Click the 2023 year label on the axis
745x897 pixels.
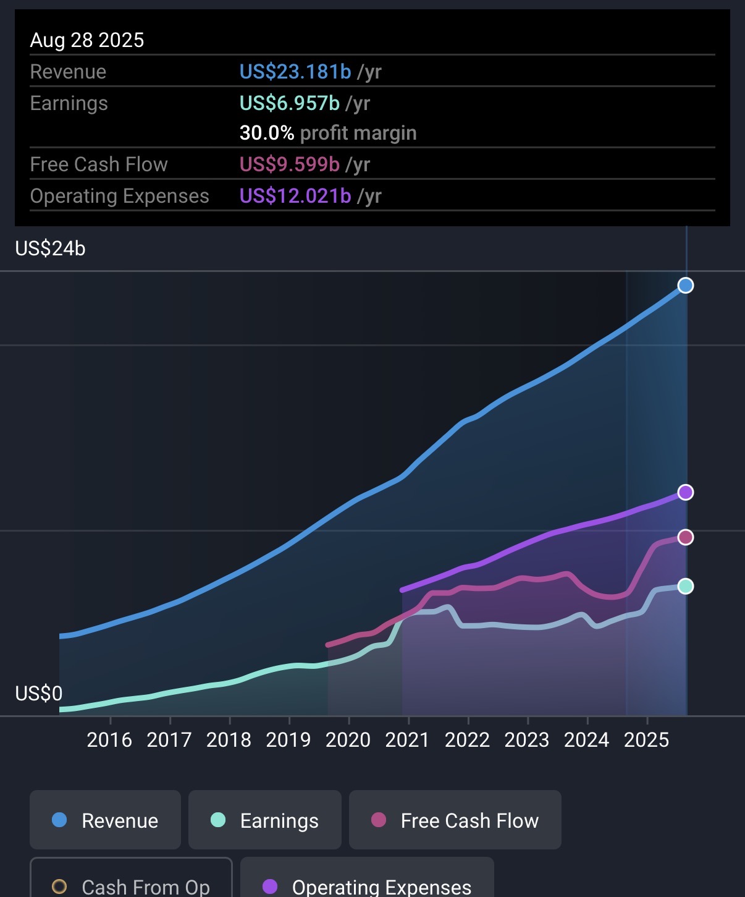[x=526, y=739]
